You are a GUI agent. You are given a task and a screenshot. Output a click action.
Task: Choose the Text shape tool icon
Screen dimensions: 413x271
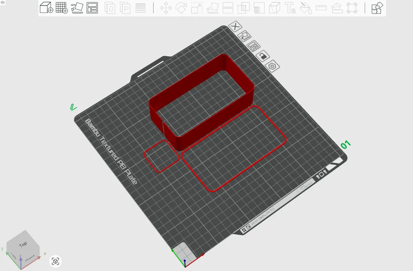tap(290, 8)
